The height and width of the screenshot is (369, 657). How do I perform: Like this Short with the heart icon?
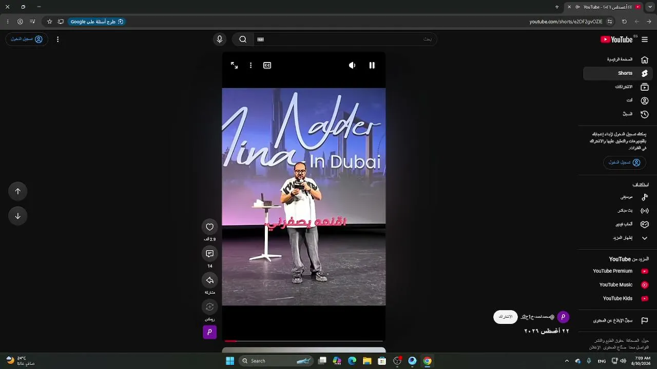[x=210, y=227]
